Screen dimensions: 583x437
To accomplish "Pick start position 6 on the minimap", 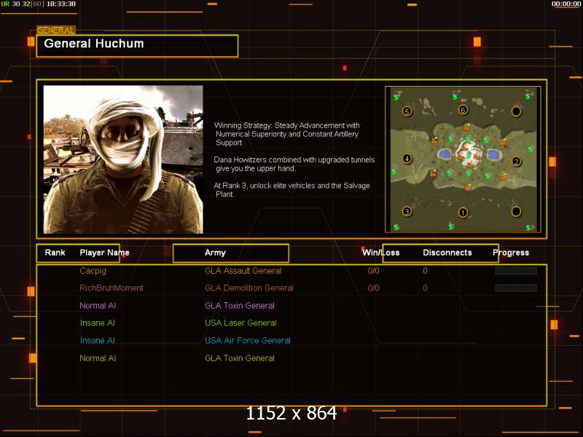I will [x=463, y=110].
